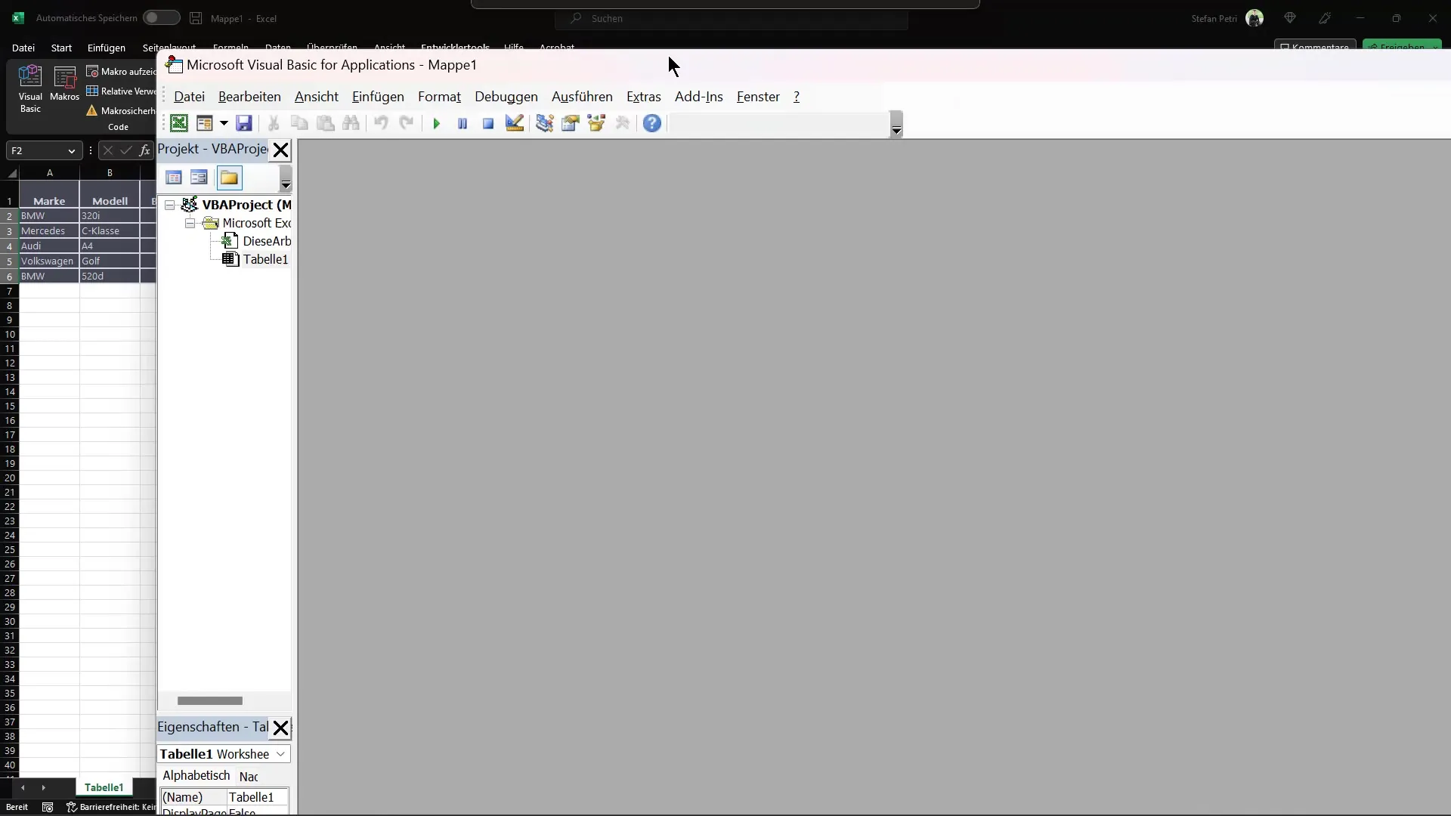
Task: Select Tabelle1 in the project tree
Action: [x=264, y=259]
